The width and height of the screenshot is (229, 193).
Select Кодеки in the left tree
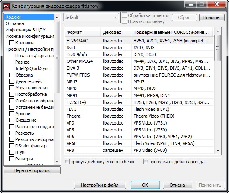point(29,17)
